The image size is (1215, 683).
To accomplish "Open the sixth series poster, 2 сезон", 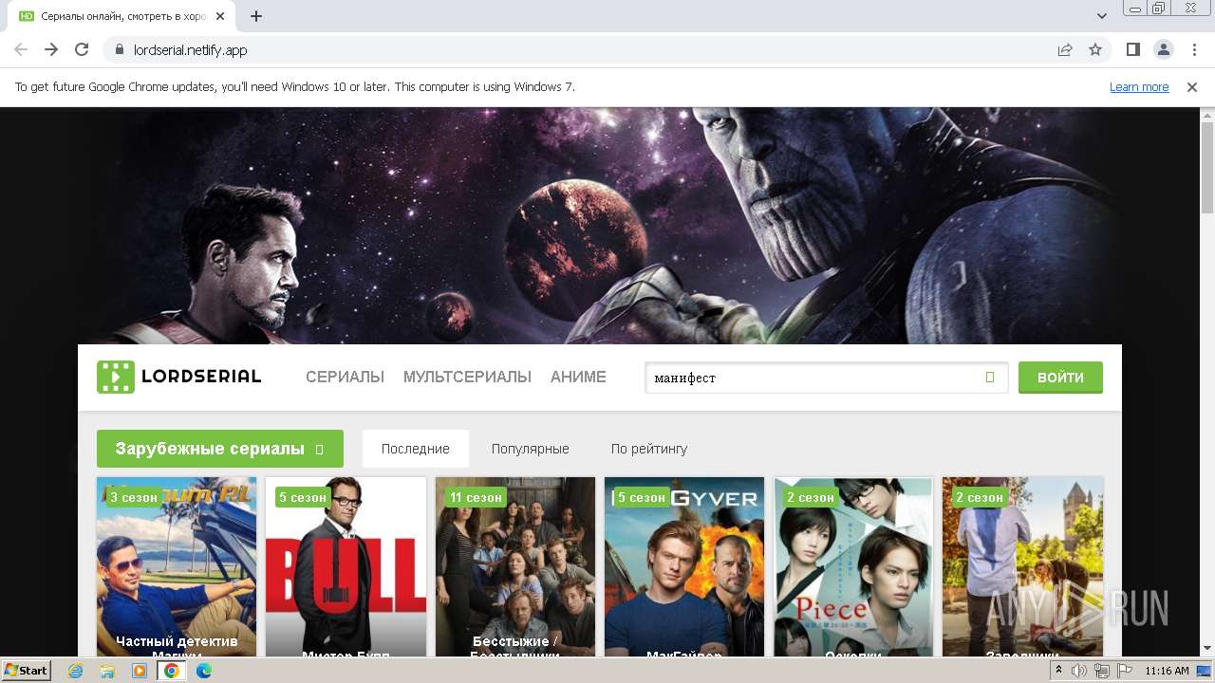I will (x=1022, y=566).
